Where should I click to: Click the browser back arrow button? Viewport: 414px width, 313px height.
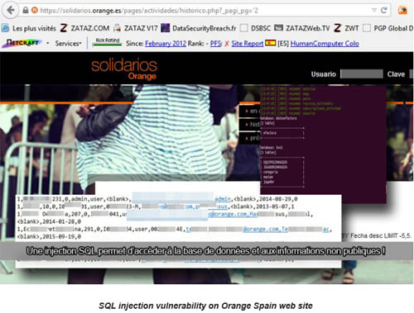(11, 10)
